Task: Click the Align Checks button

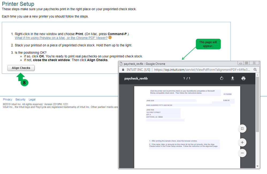Action: click(x=21, y=68)
